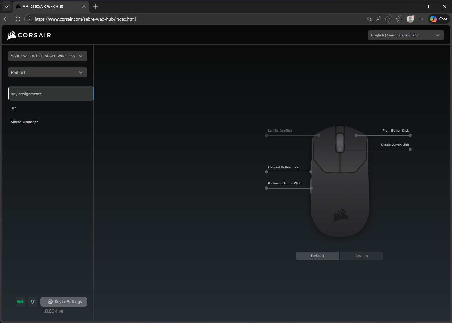The image size is (452, 323).
Task: Switch key assignments to Default mode
Action: click(x=317, y=256)
